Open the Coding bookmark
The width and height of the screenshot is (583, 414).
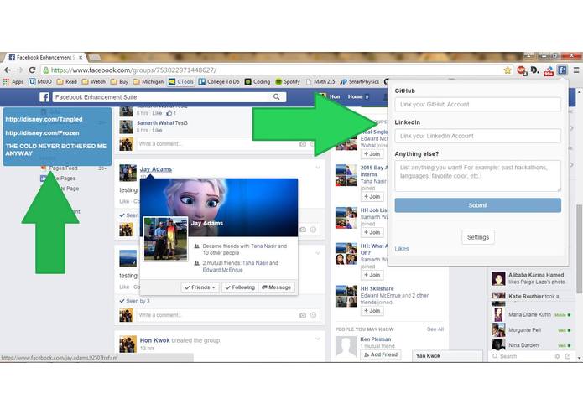(258, 81)
